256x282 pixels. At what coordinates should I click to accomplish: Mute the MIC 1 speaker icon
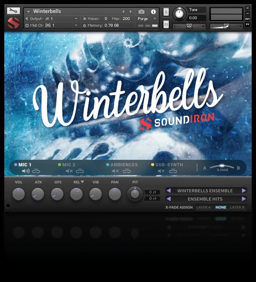(25, 171)
